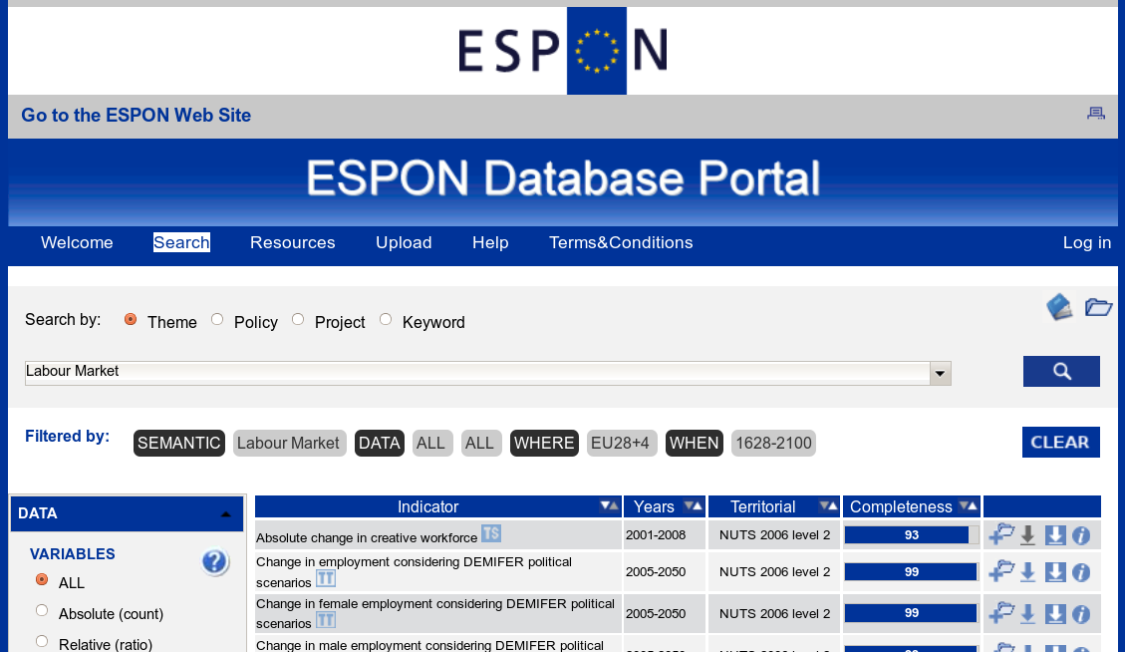Open the Resources menu item
This screenshot has width=1125, height=652.
[x=293, y=242]
